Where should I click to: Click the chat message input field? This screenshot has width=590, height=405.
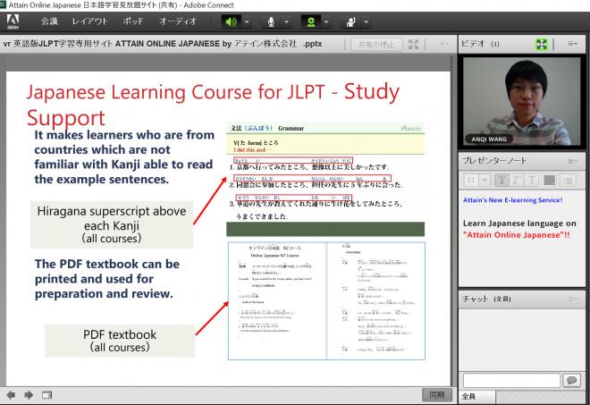tap(511, 380)
